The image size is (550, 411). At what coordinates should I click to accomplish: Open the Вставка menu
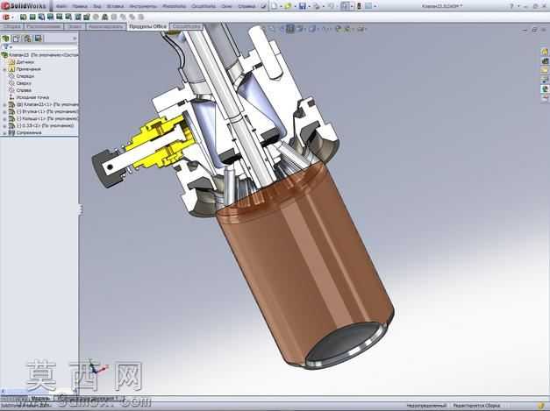coord(115,6)
